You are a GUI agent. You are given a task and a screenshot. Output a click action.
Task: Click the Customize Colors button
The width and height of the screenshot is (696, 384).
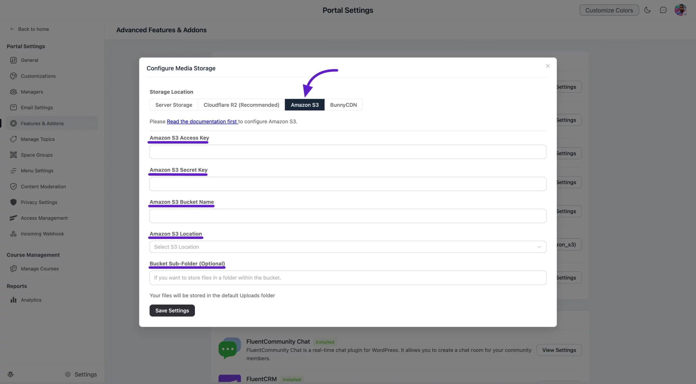[609, 10]
